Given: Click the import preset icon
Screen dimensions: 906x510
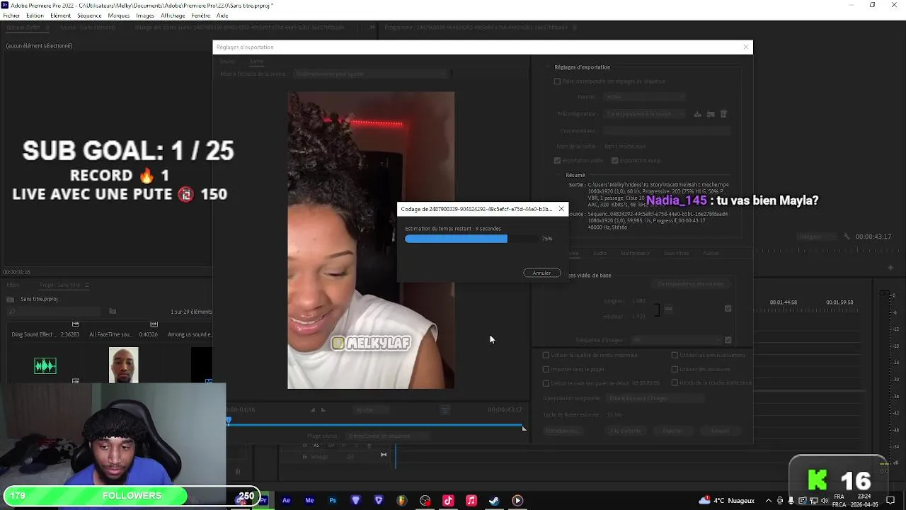Looking at the screenshot, I should click(x=711, y=114).
